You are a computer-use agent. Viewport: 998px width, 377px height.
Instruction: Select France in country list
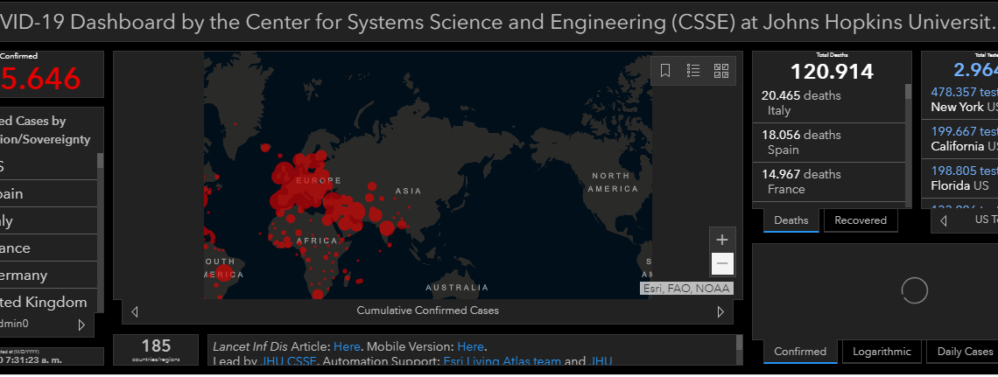point(48,248)
